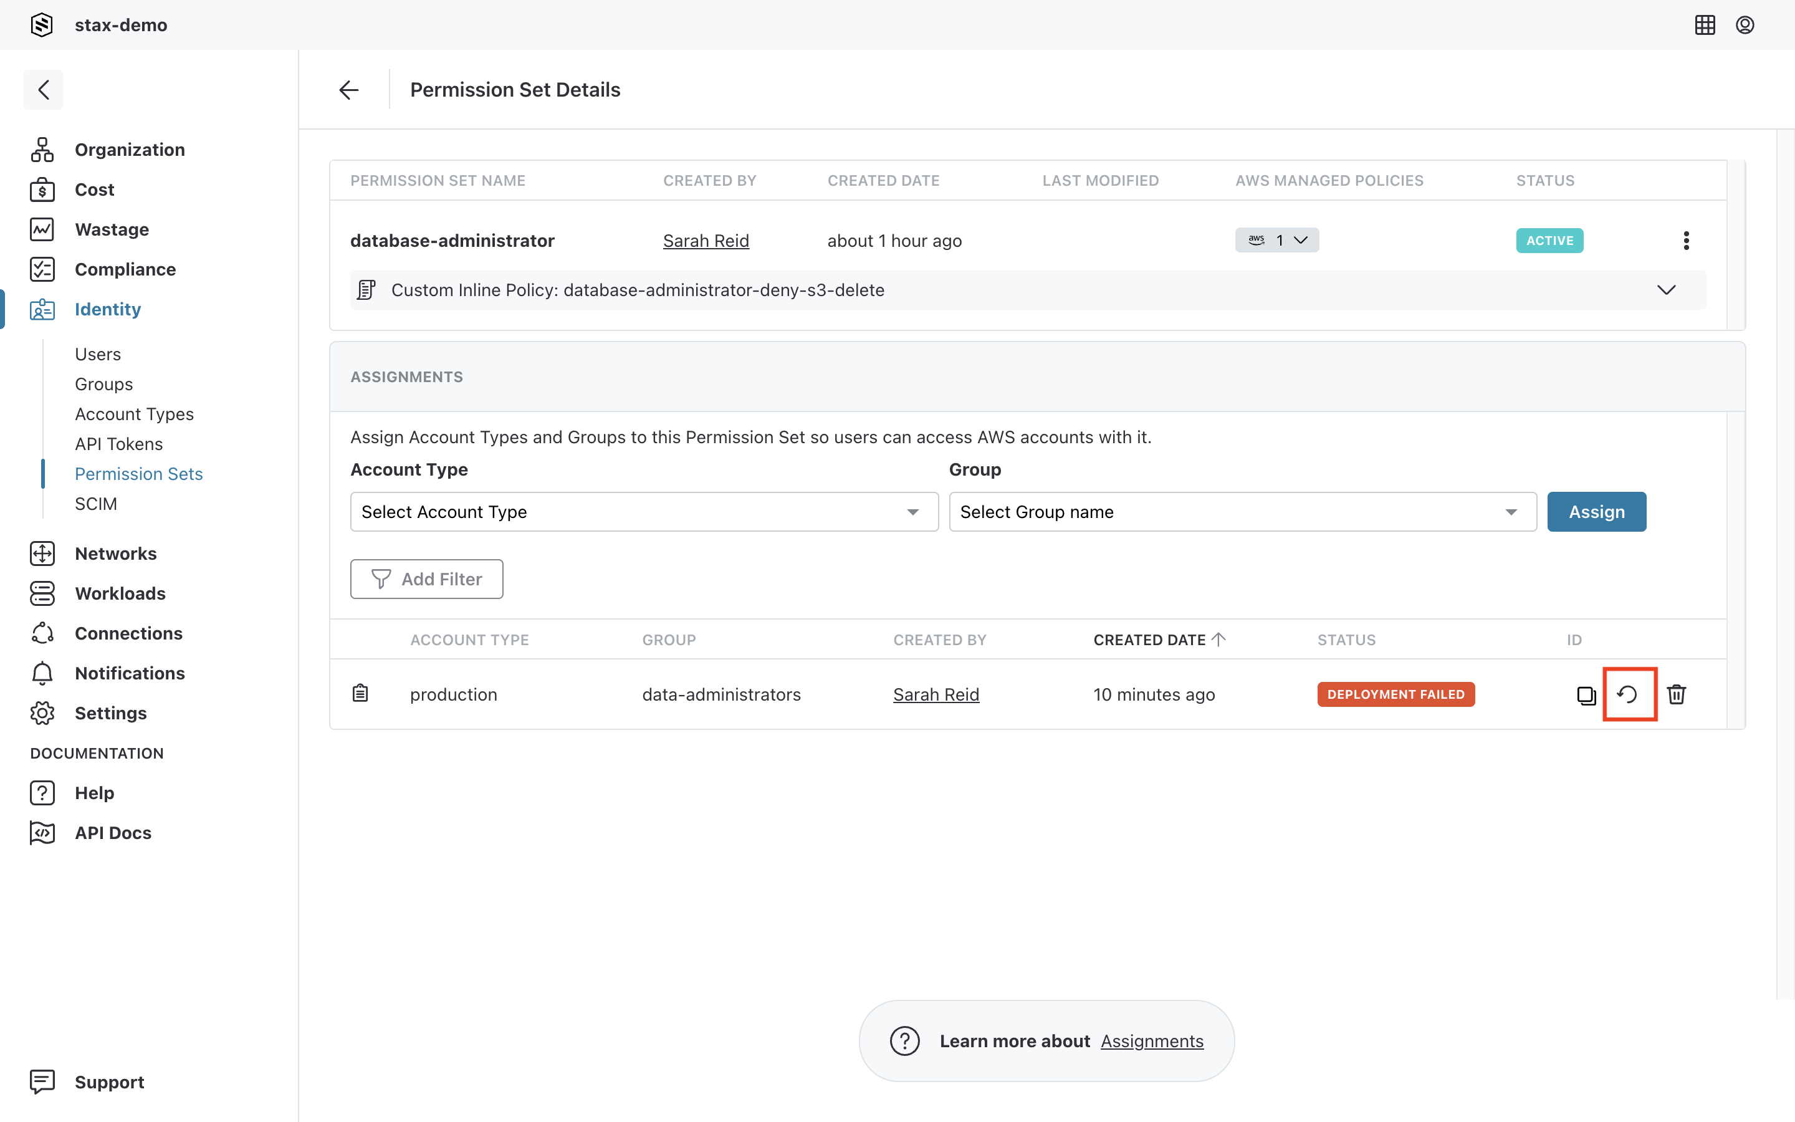1795x1122 pixels.
Task: Click the Notifications bell icon
Action: pyautogui.click(x=42, y=673)
